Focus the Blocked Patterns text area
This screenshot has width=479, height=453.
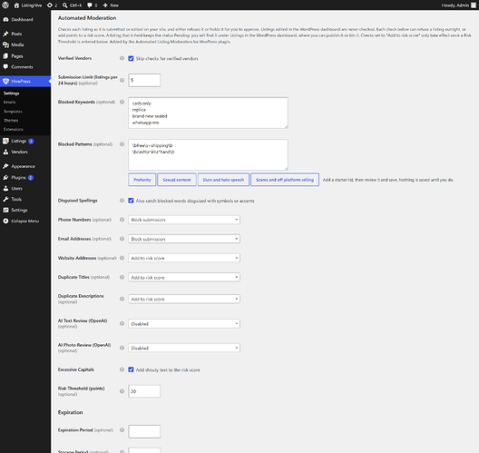pyautogui.click(x=208, y=155)
